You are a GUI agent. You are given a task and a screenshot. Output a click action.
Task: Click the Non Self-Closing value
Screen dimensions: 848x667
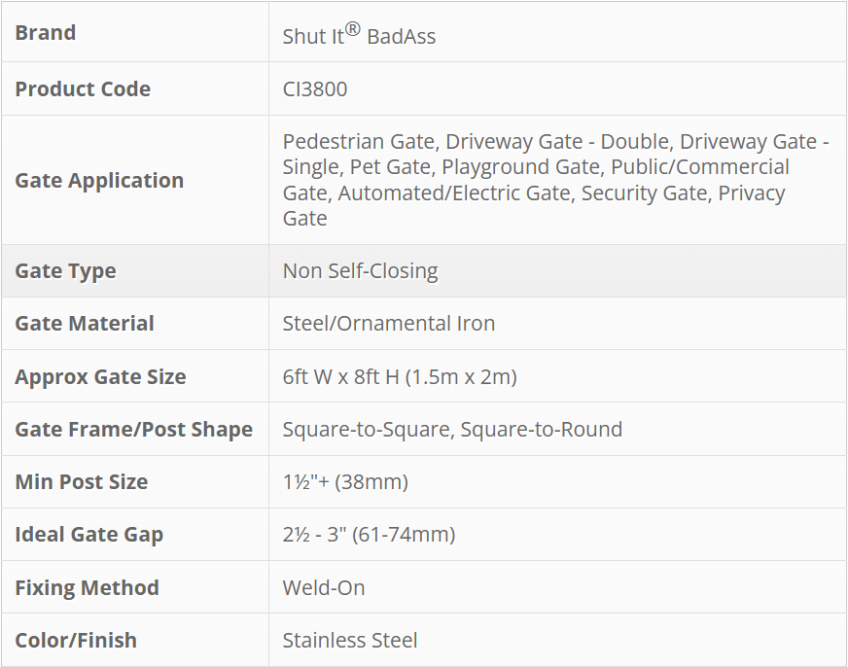360,271
